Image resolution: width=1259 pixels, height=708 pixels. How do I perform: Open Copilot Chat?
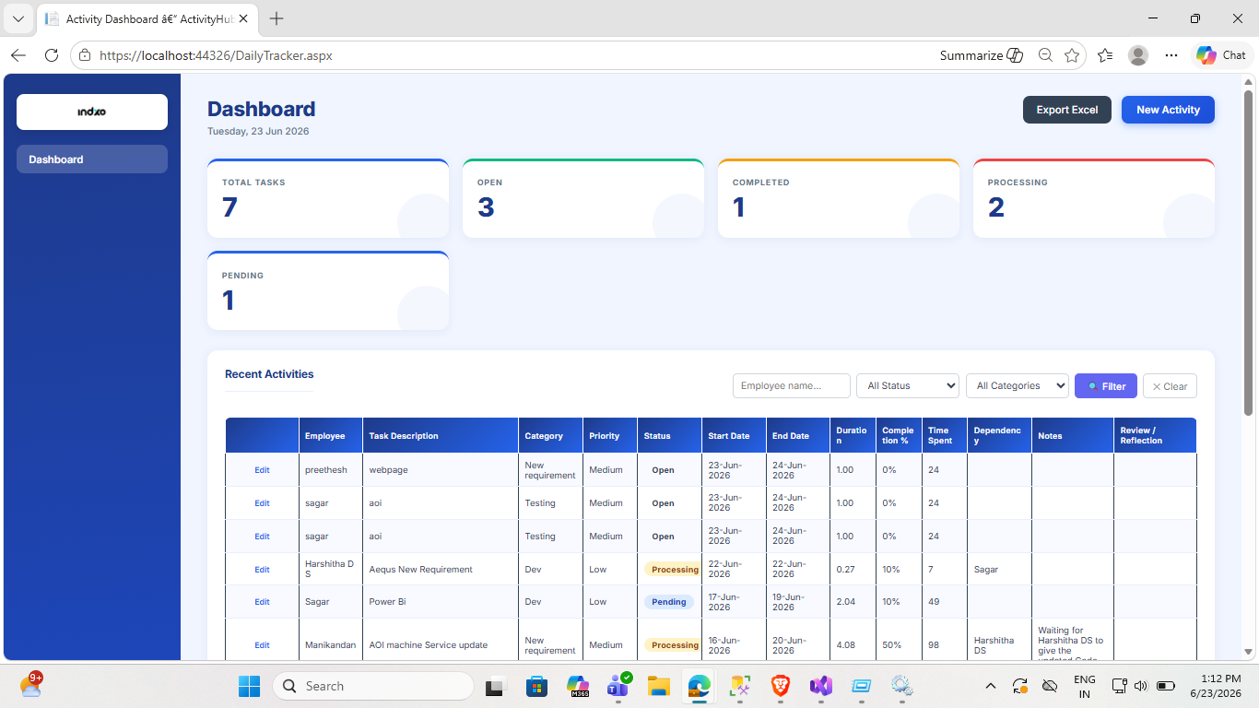point(1221,55)
